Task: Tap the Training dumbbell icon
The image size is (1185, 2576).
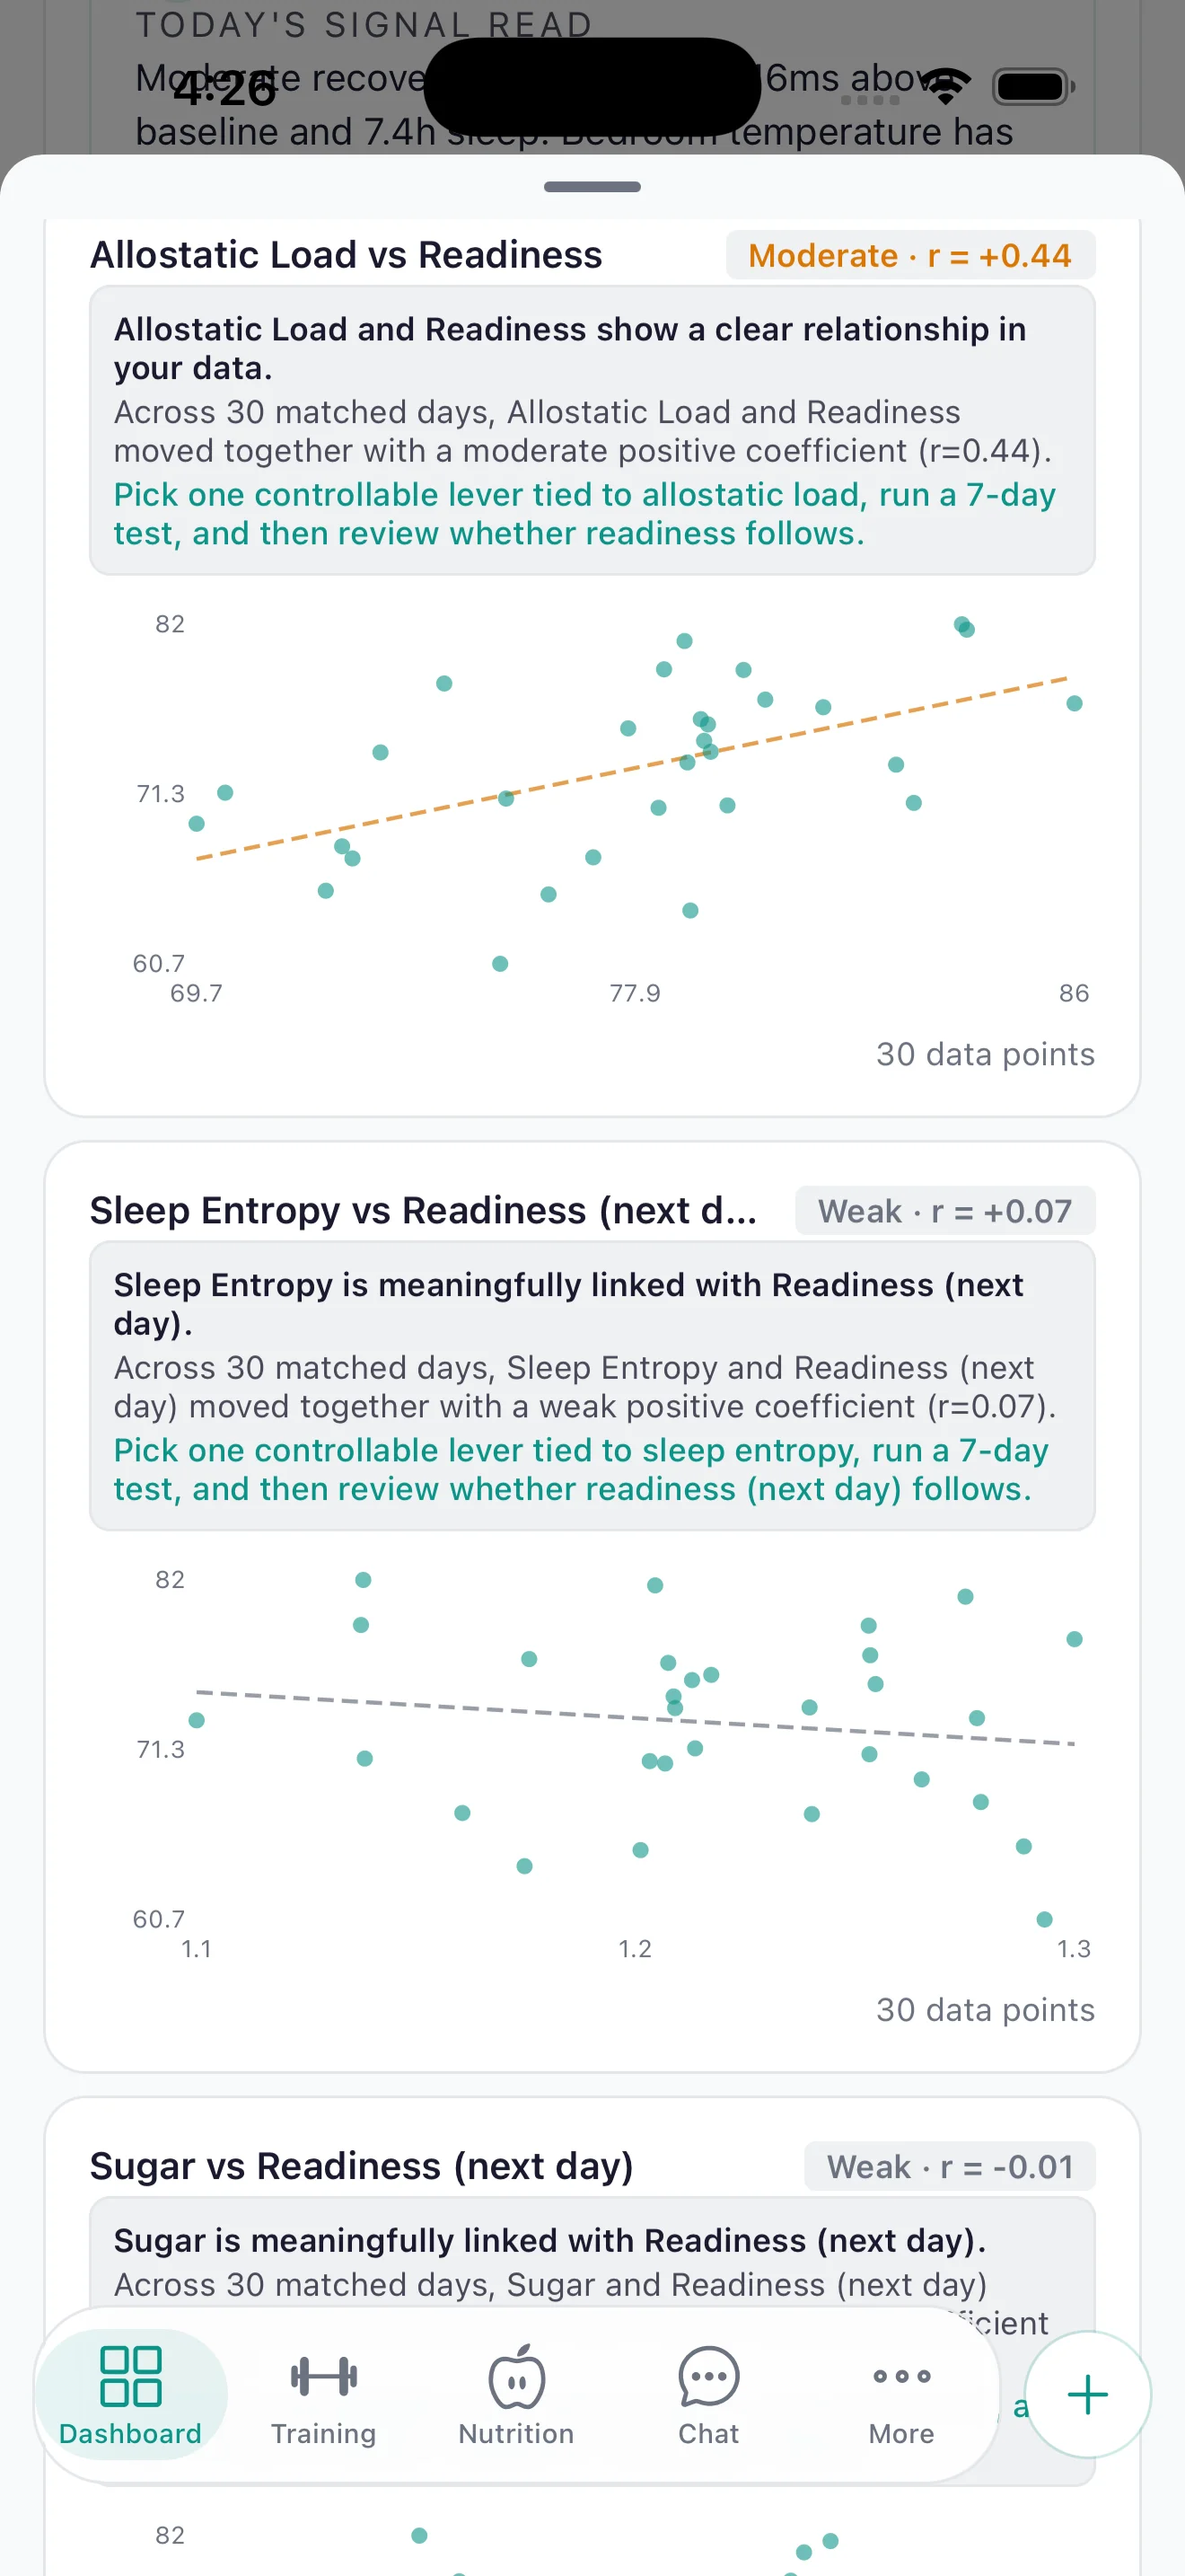Action: pos(324,2376)
